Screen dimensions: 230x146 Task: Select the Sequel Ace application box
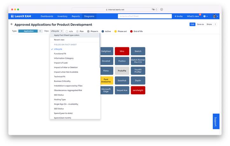tap(122, 90)
